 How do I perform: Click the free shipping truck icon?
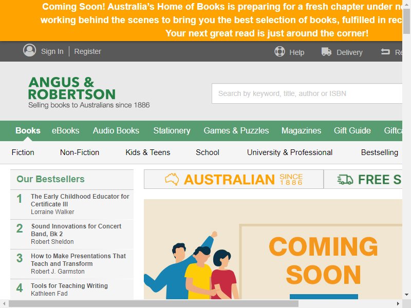(345, 180)
